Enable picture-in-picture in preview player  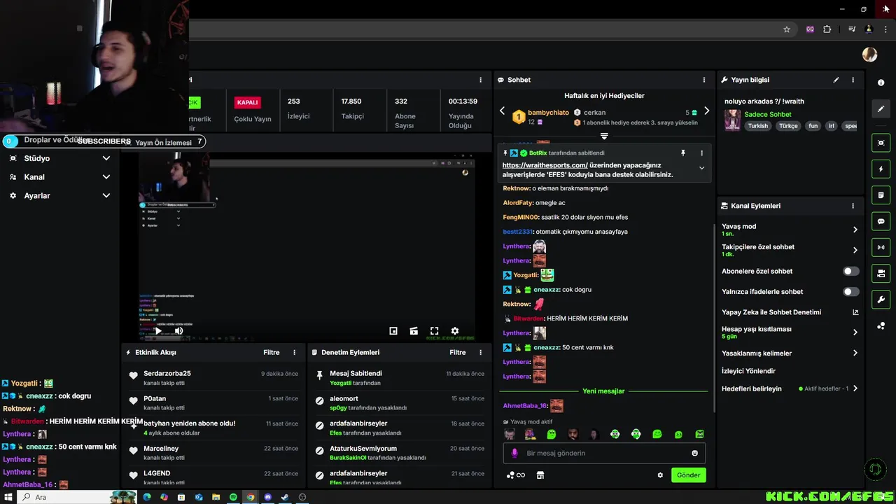[x=393, y=331]
